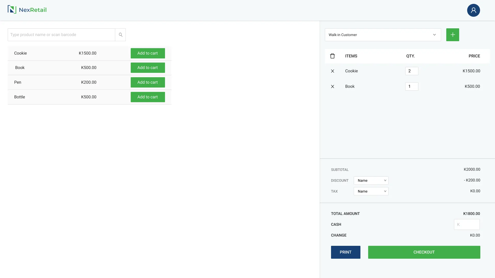Select the PRICE column header
Screen dimensions: 495x278
(475, 56)
